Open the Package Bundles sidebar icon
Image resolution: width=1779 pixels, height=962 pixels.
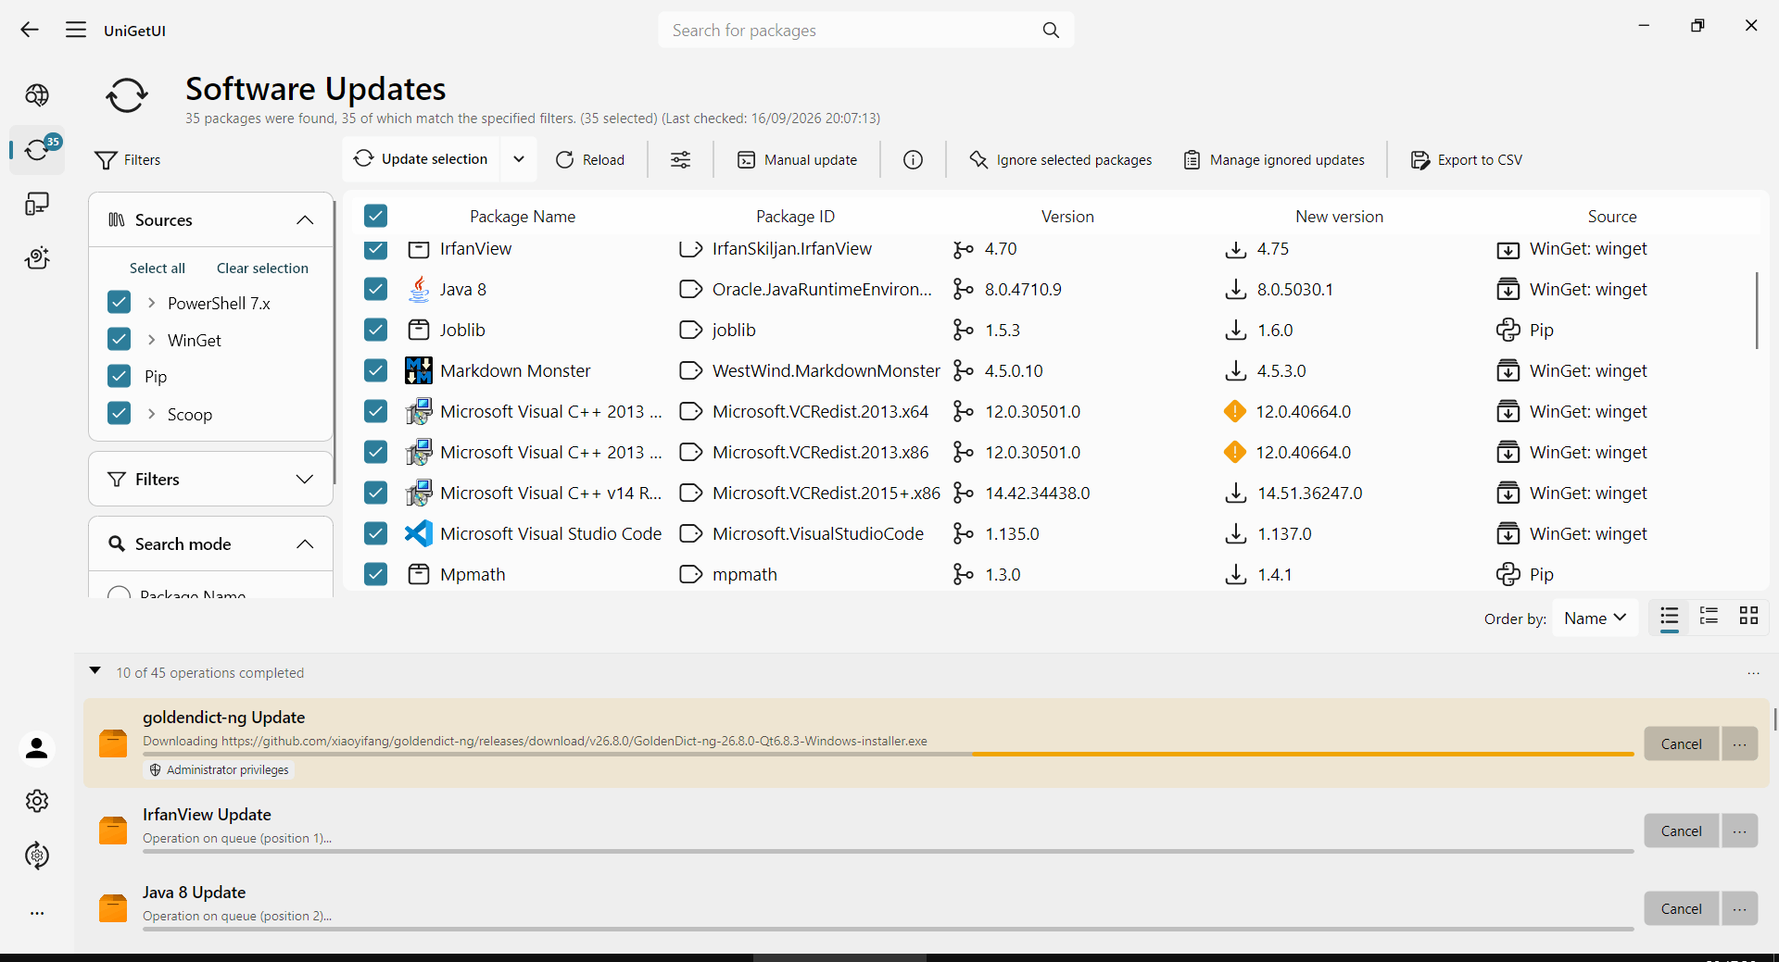[37, 258]
